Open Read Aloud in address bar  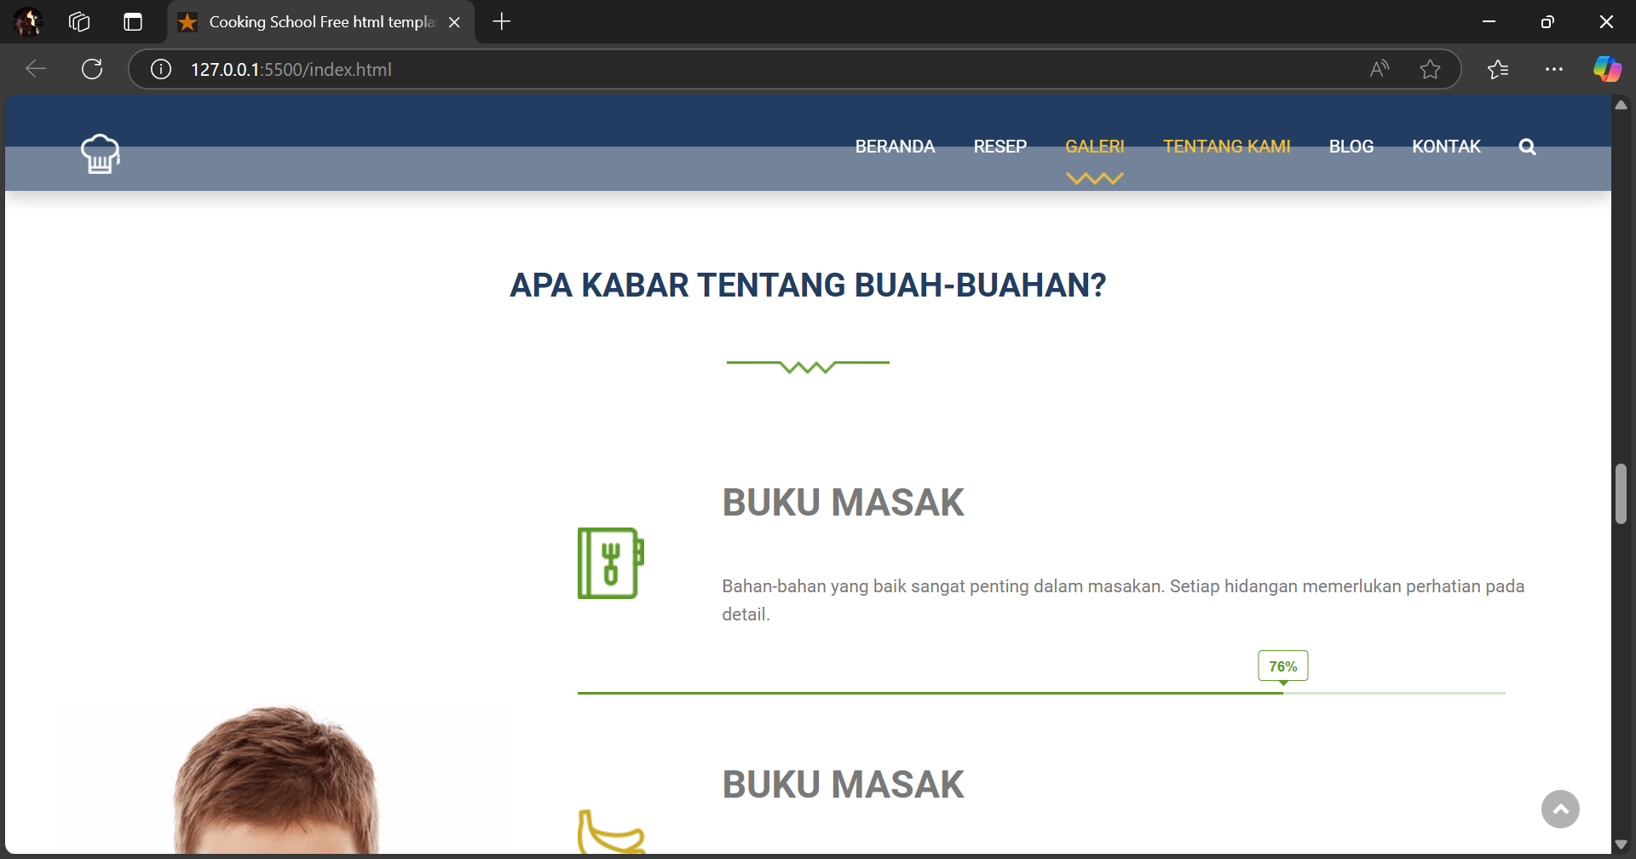coord(1380,69)
